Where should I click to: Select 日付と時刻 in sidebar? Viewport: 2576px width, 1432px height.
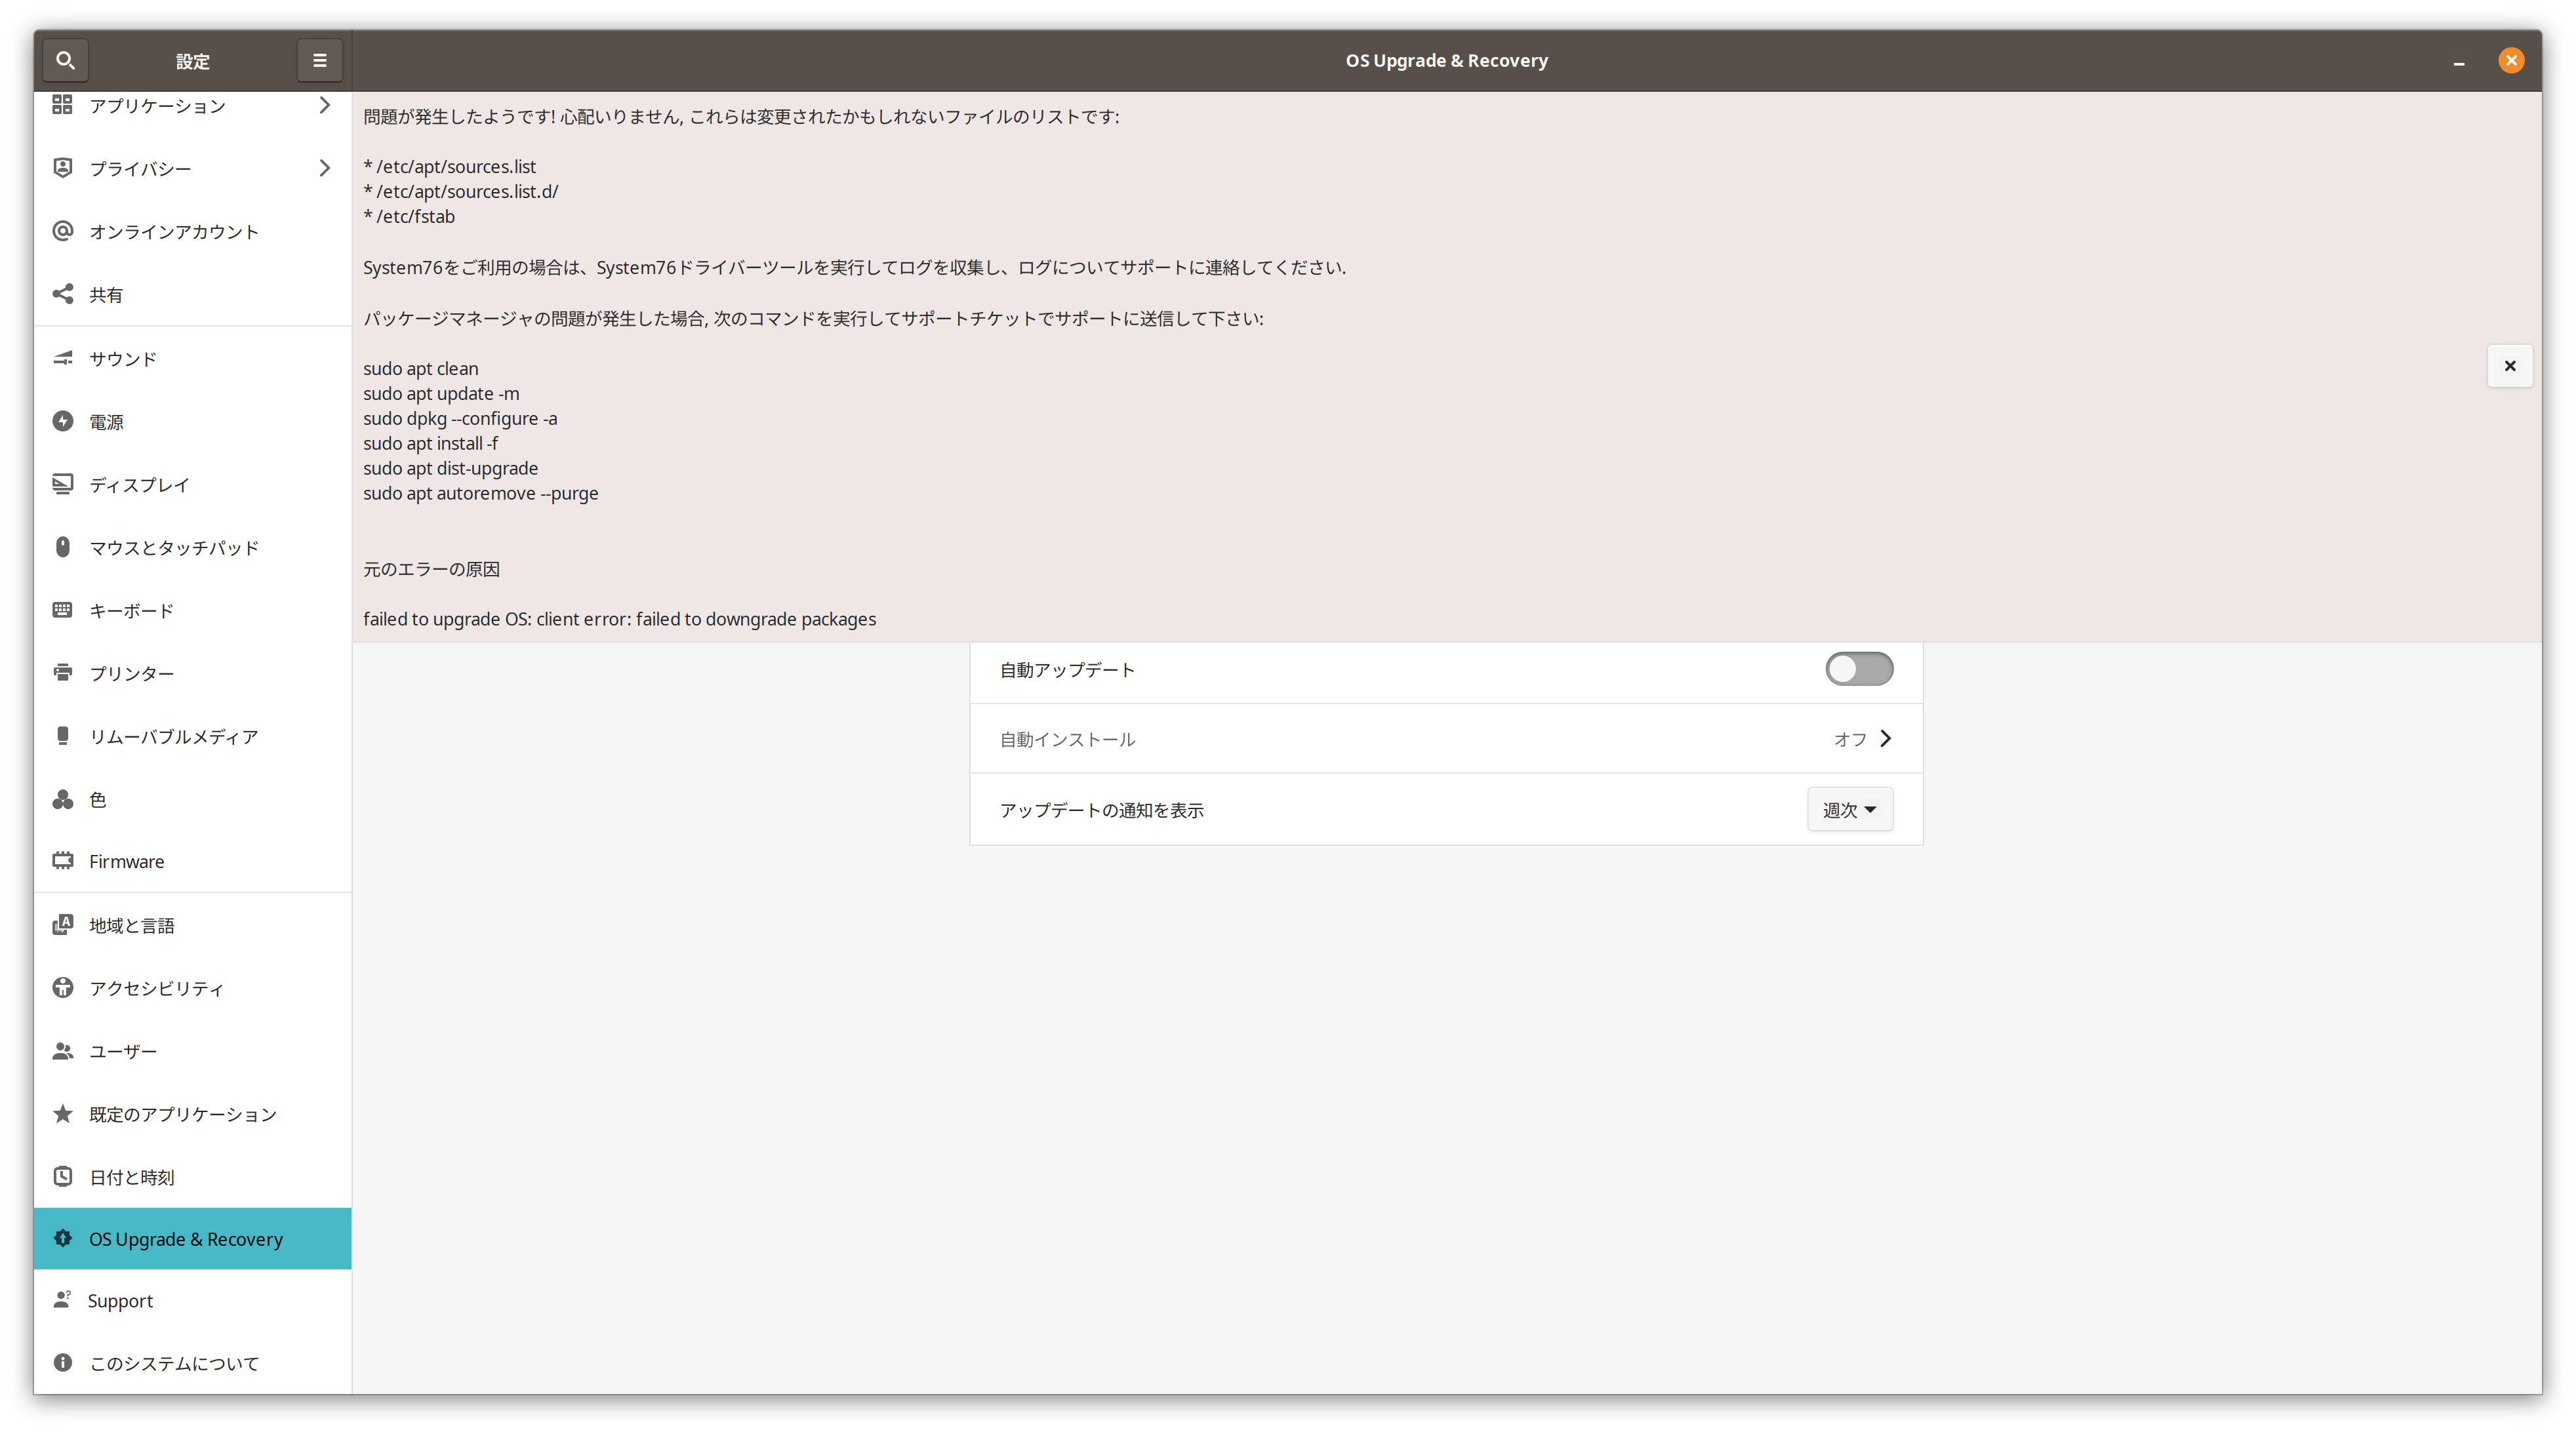tap(131, 1177)
